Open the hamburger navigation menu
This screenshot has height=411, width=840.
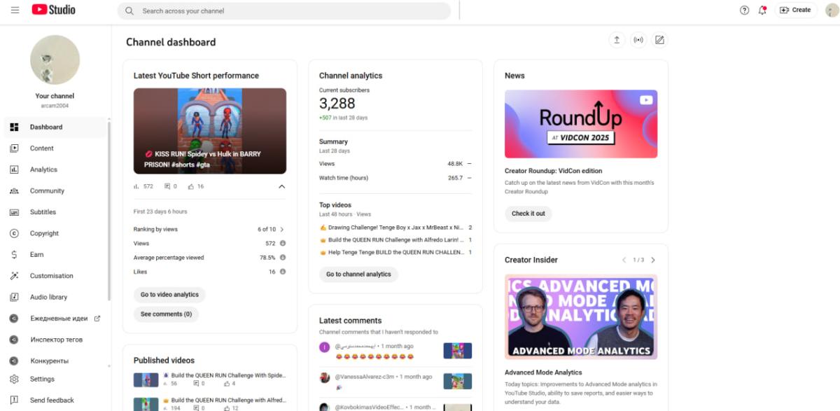coord(15,10)
